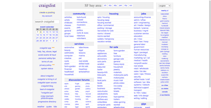Select day 15 in event calendar
The height and width of the screenshot is (108, 211).
point(41,35)
